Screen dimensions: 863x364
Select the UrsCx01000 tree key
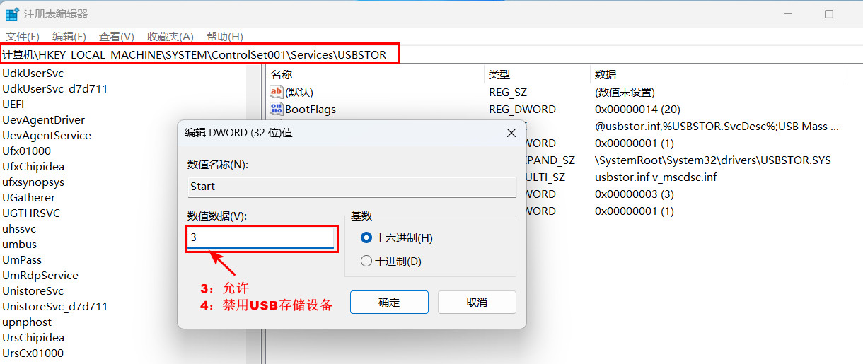(x=33, y=353)
